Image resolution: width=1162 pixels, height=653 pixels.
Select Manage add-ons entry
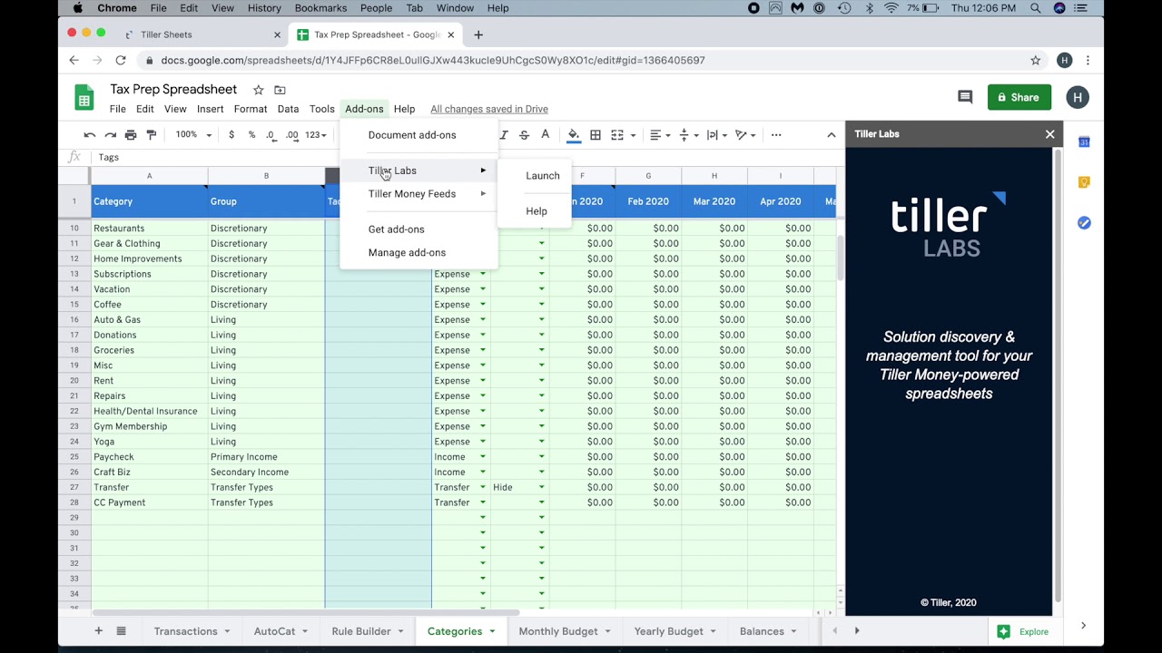(x=419, y=253)
